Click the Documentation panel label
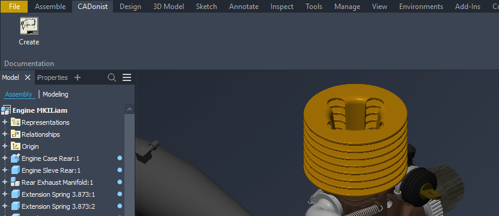 (29, 64)
